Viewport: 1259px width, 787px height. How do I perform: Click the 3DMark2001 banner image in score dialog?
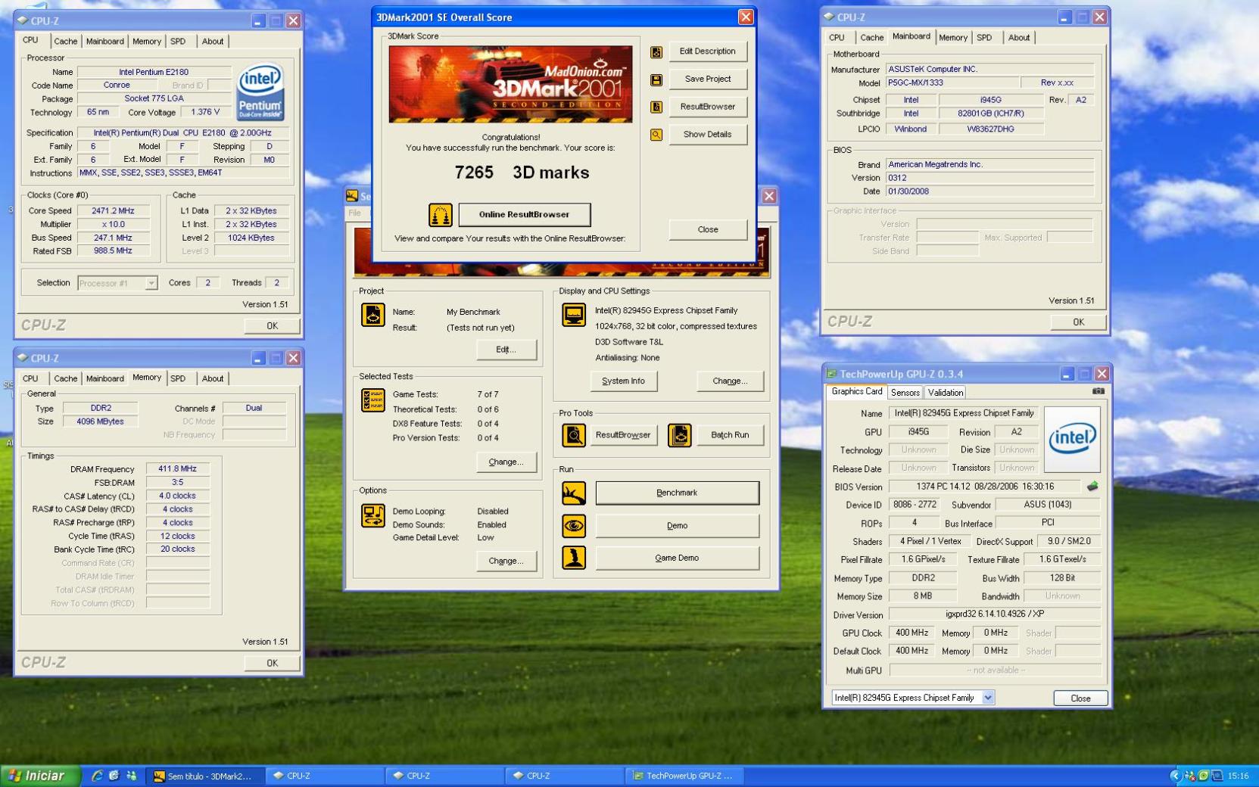tap(510, 84)
